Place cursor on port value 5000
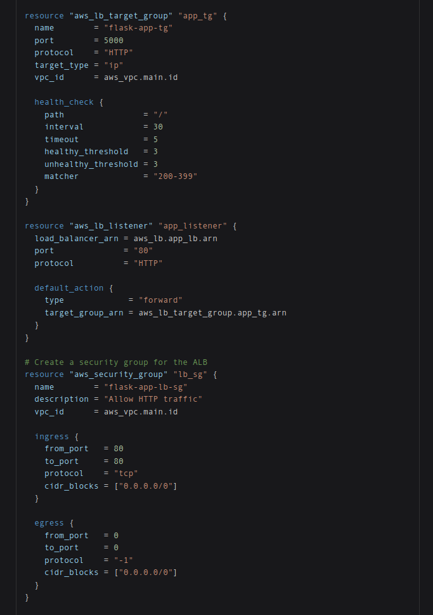Image resolution: width=433 pixels, height=615 pixels. [113, 41]
